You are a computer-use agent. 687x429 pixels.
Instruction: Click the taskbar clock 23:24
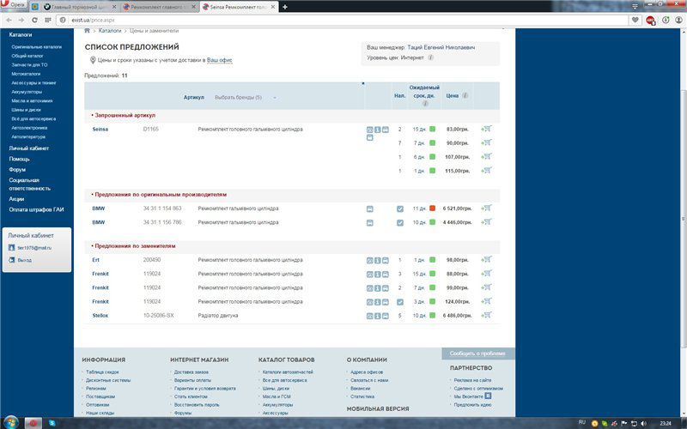click(666, 423)
